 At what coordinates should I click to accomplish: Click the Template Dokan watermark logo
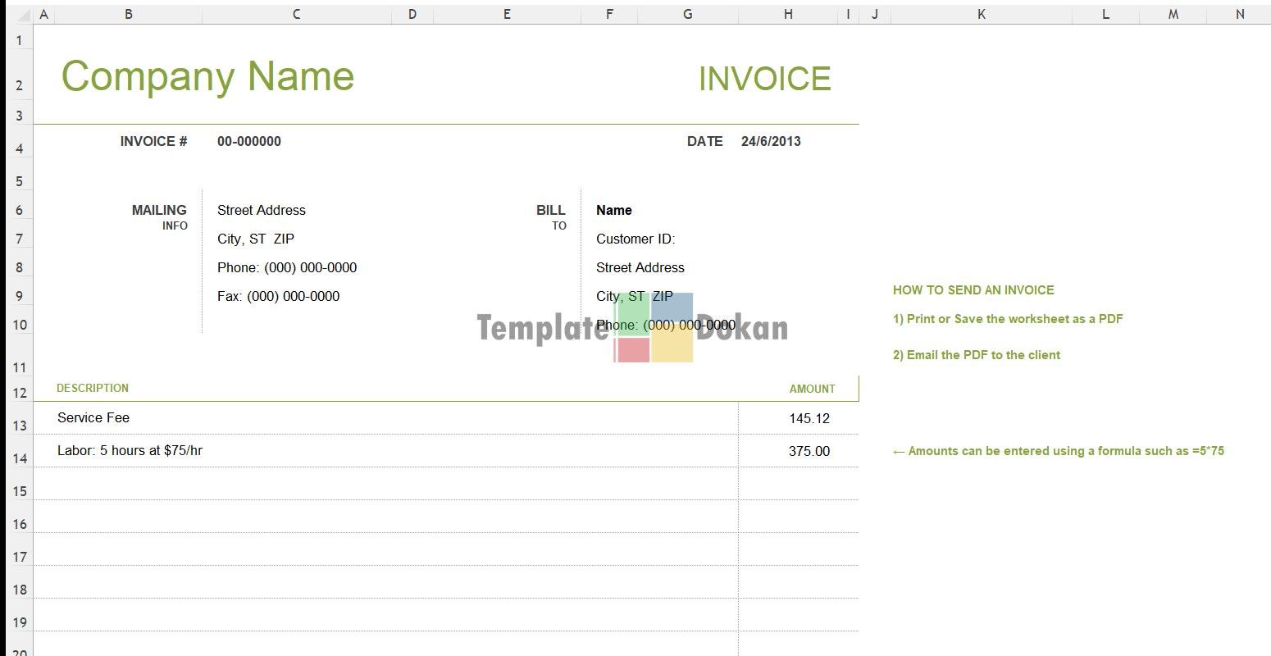(654, 328)
